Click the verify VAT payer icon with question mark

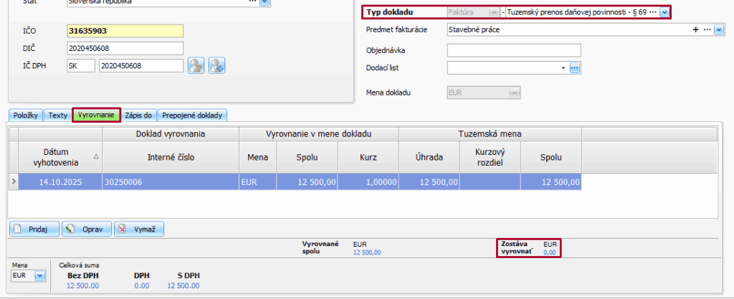coord(196,65)
